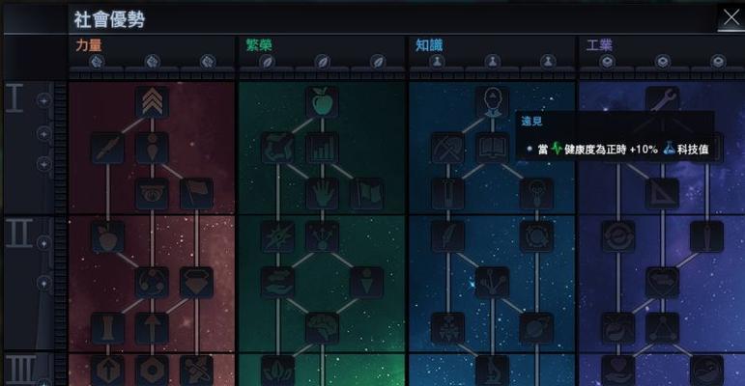Click the 繁榮 category heading
The width and height of the screenshot is (745, 386).
point(258,45)
